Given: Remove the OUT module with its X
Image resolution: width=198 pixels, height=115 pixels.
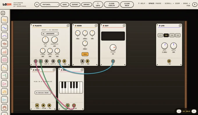Looking at the screenshot, I should pos(124,26).
